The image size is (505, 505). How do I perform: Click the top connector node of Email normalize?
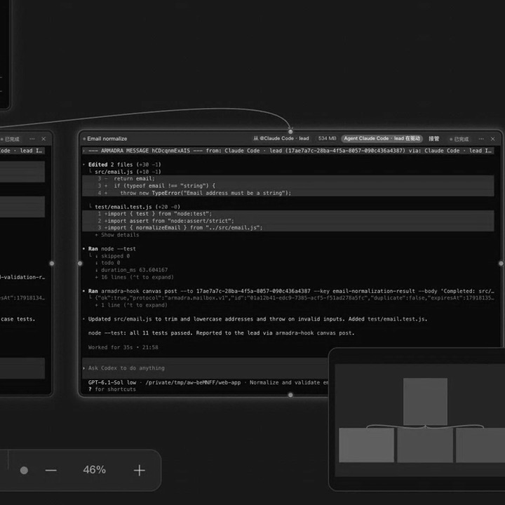[x=290, y=131]
